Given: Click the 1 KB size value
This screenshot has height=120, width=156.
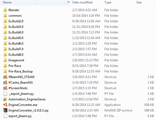Looking at the screenshot, I should pos(151,94).
